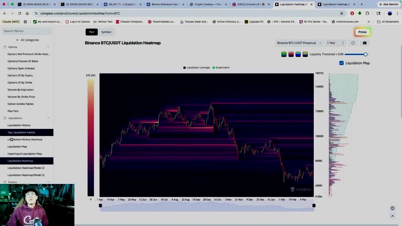Collapse the Futures category
This screenshot has height=226, width=402.
[x=48, y=182]
